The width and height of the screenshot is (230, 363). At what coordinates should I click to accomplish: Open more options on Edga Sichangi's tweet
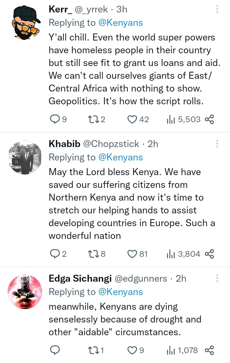[x=217, y=278]
